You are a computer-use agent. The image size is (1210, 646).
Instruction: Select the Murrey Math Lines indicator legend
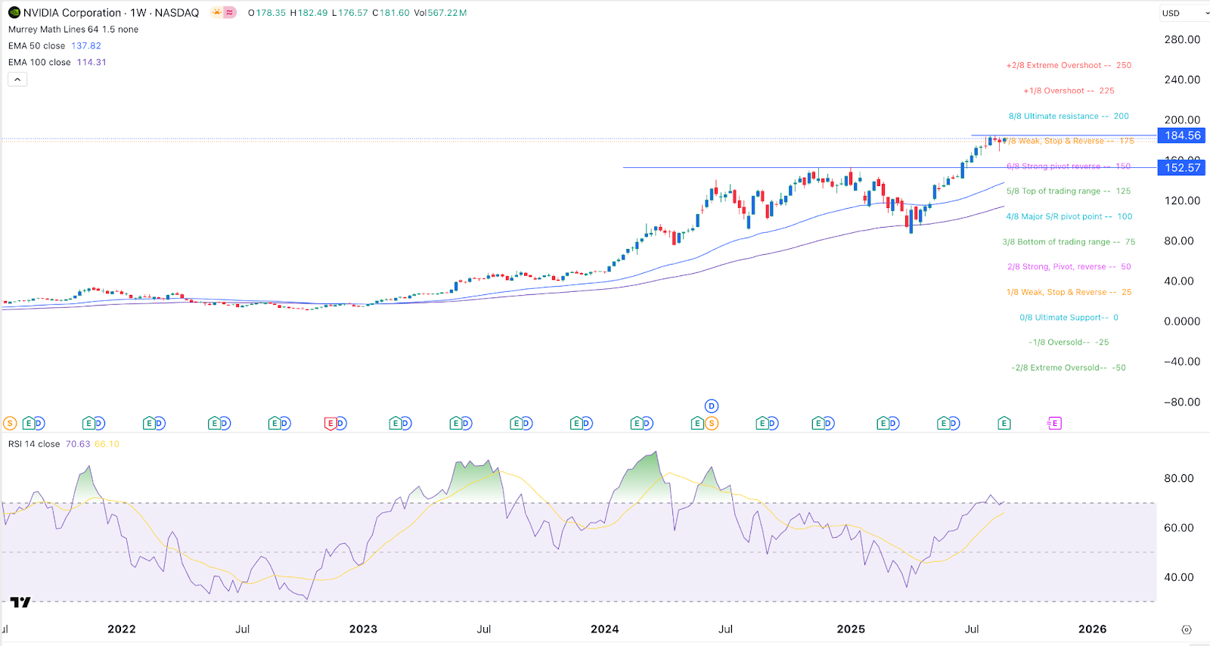[x=73, y=30]
